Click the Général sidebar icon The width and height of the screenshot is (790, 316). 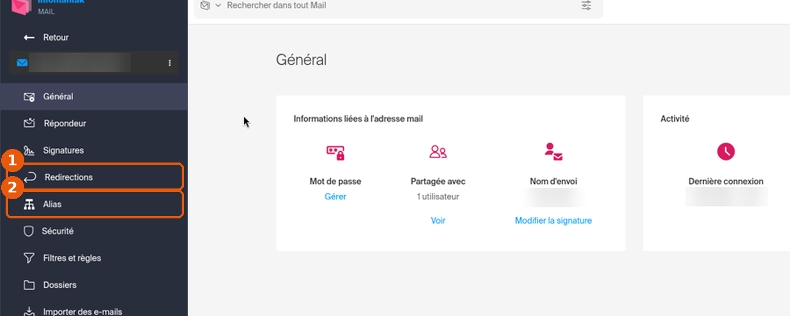point(29,97)
